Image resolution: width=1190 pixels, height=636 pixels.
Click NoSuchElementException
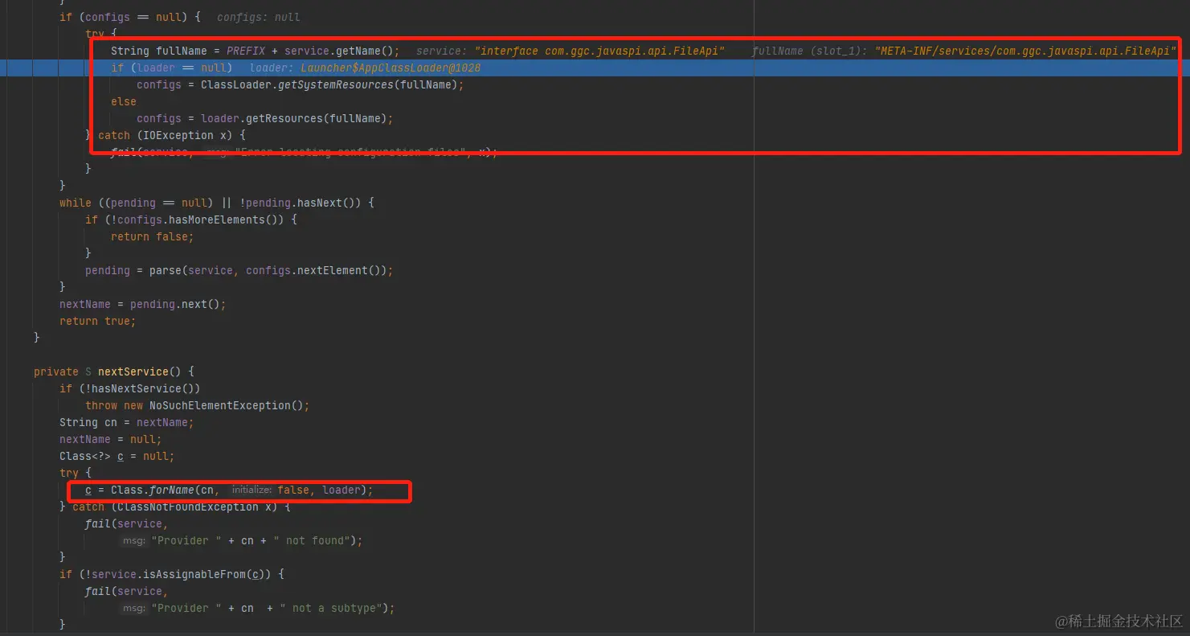[x=219, y=405]
